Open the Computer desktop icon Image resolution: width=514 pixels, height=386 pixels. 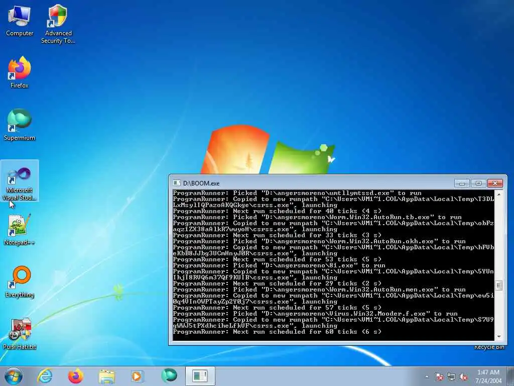click(20, 20)
